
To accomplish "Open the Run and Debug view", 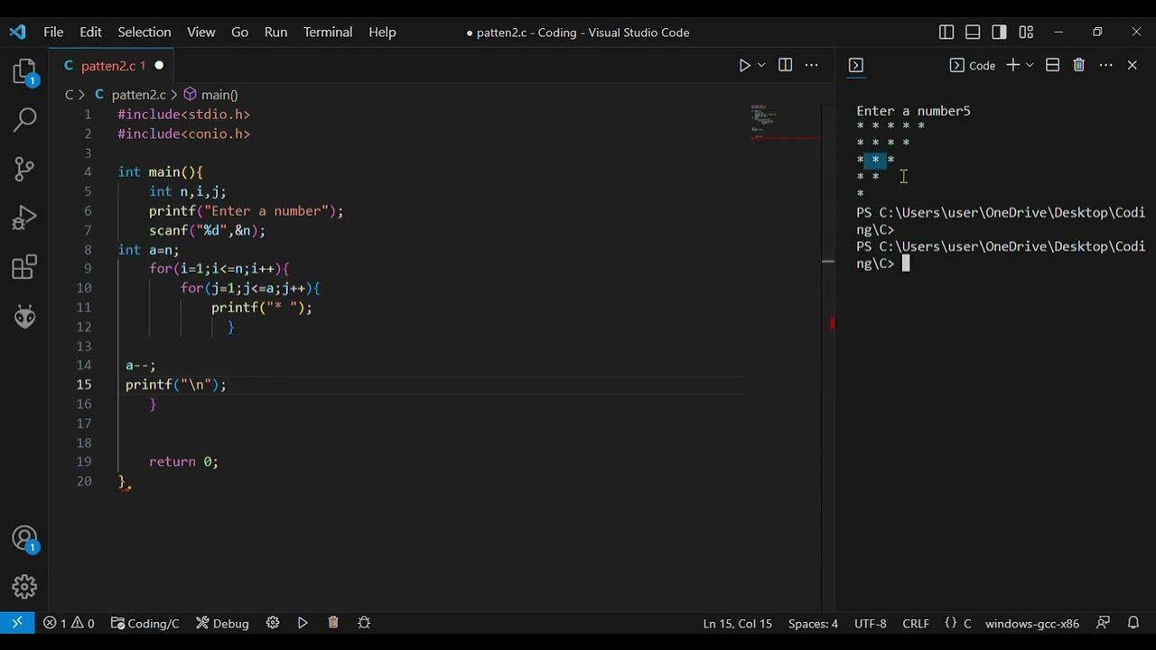I will pyautogui.click(x=24, y=218).
